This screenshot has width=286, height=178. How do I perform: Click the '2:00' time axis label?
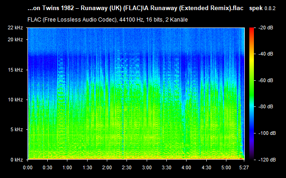coord(107,167)
